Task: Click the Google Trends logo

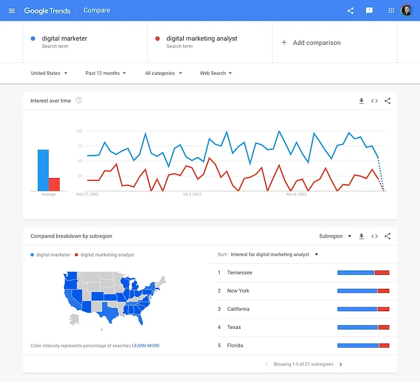Action: 47,11
